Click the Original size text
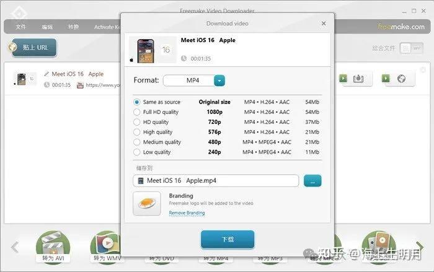This screenshot has width=434, height=272. coord(215,102)
